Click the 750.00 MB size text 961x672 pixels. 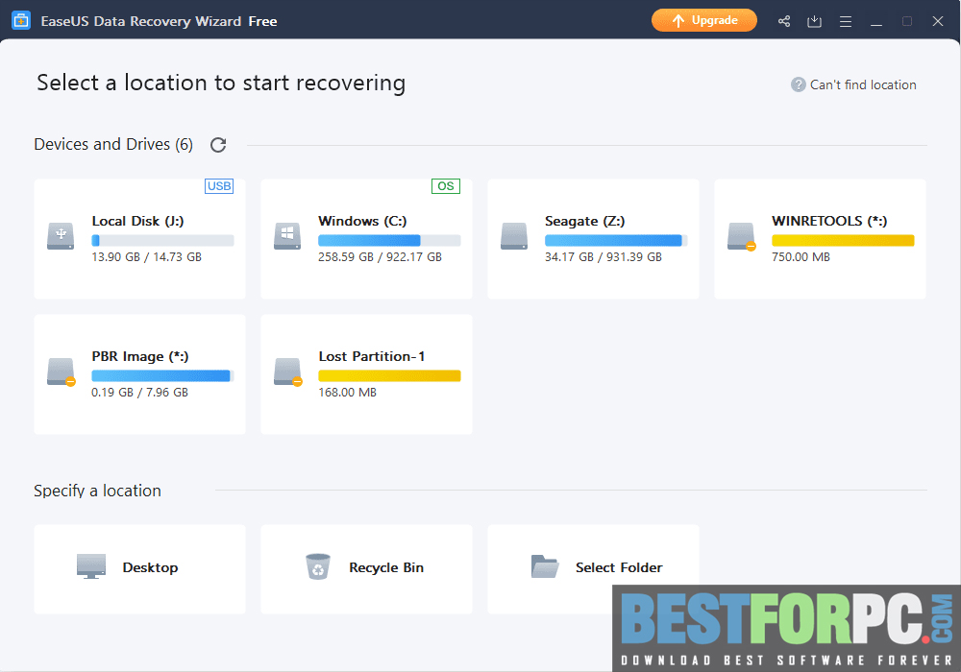[801, 257]
